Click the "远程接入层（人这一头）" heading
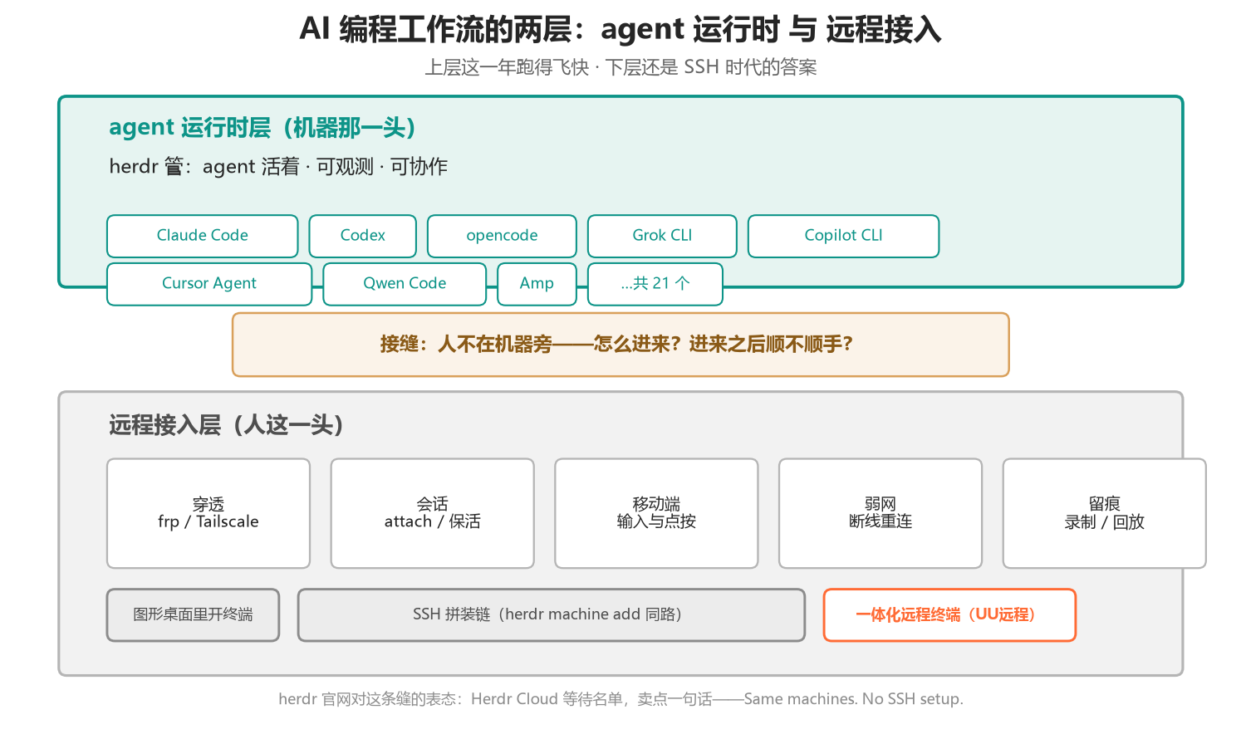Viewport: 1241px width, 734px height. pyautogui.click(x=227, y=425)
